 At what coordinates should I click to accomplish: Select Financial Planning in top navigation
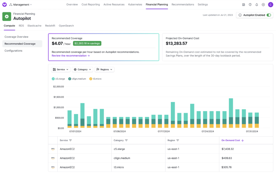tap(157, 5)
